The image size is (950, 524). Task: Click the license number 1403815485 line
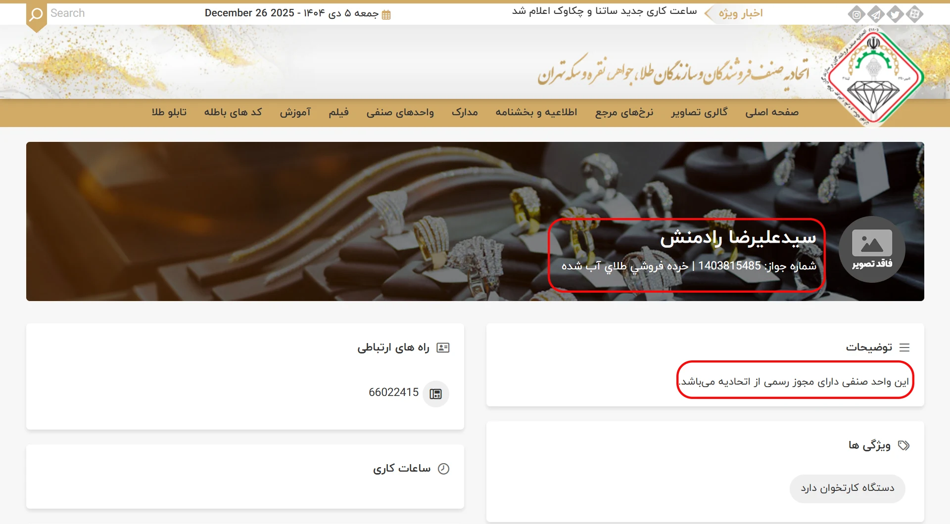click(x=689, y=266)
